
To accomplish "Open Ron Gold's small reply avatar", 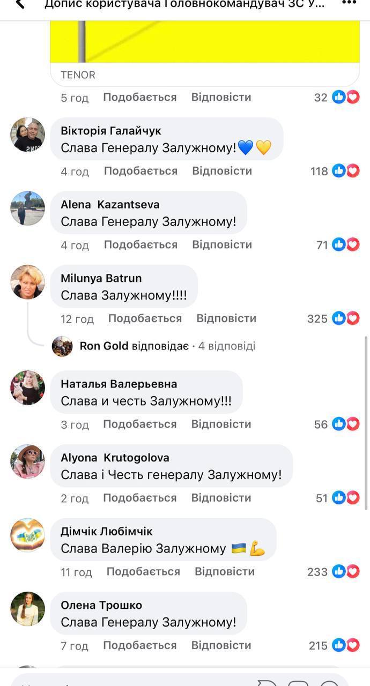I will tap(62, 346).
